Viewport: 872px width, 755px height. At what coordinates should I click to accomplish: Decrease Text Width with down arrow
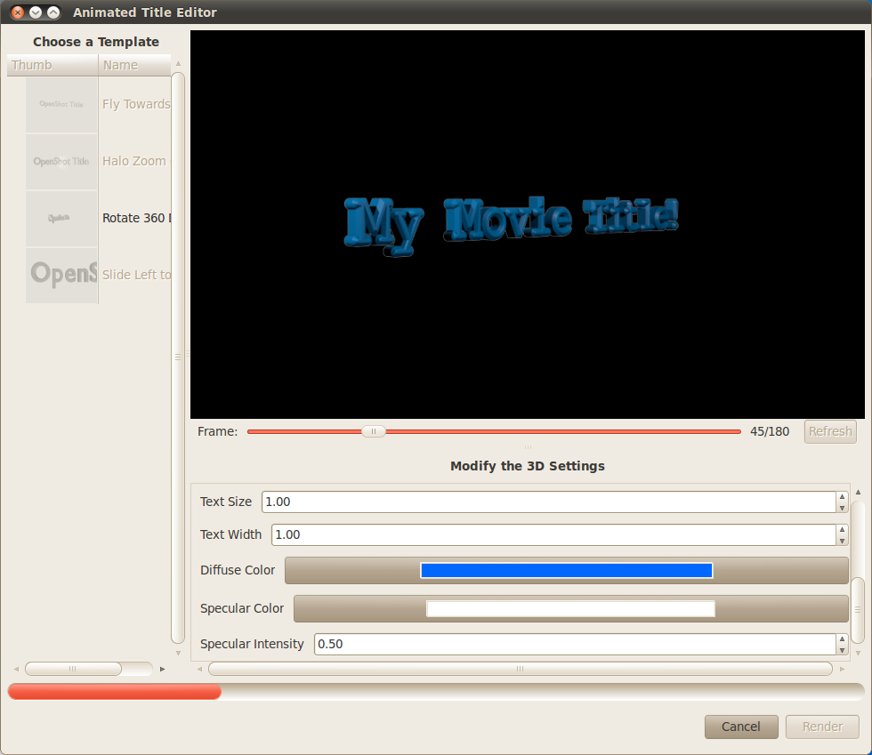pos(842,541)
